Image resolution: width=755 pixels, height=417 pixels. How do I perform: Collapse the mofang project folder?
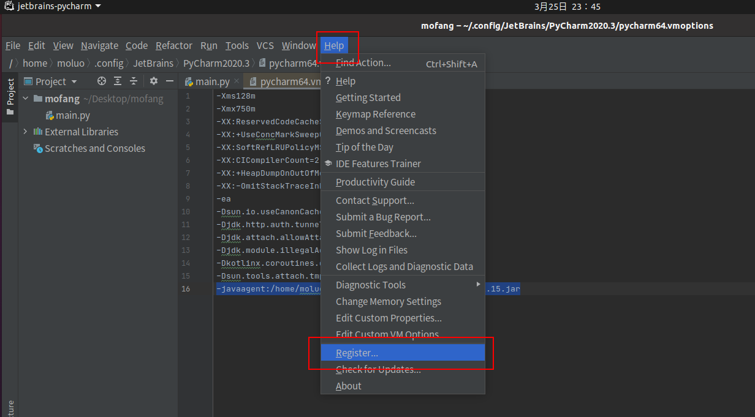coord(25,99)
